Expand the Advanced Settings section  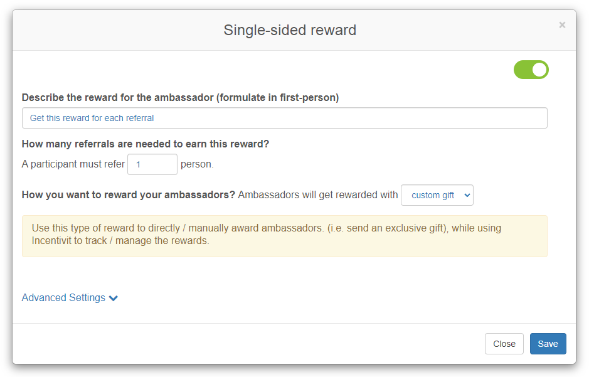pos(64,297)
